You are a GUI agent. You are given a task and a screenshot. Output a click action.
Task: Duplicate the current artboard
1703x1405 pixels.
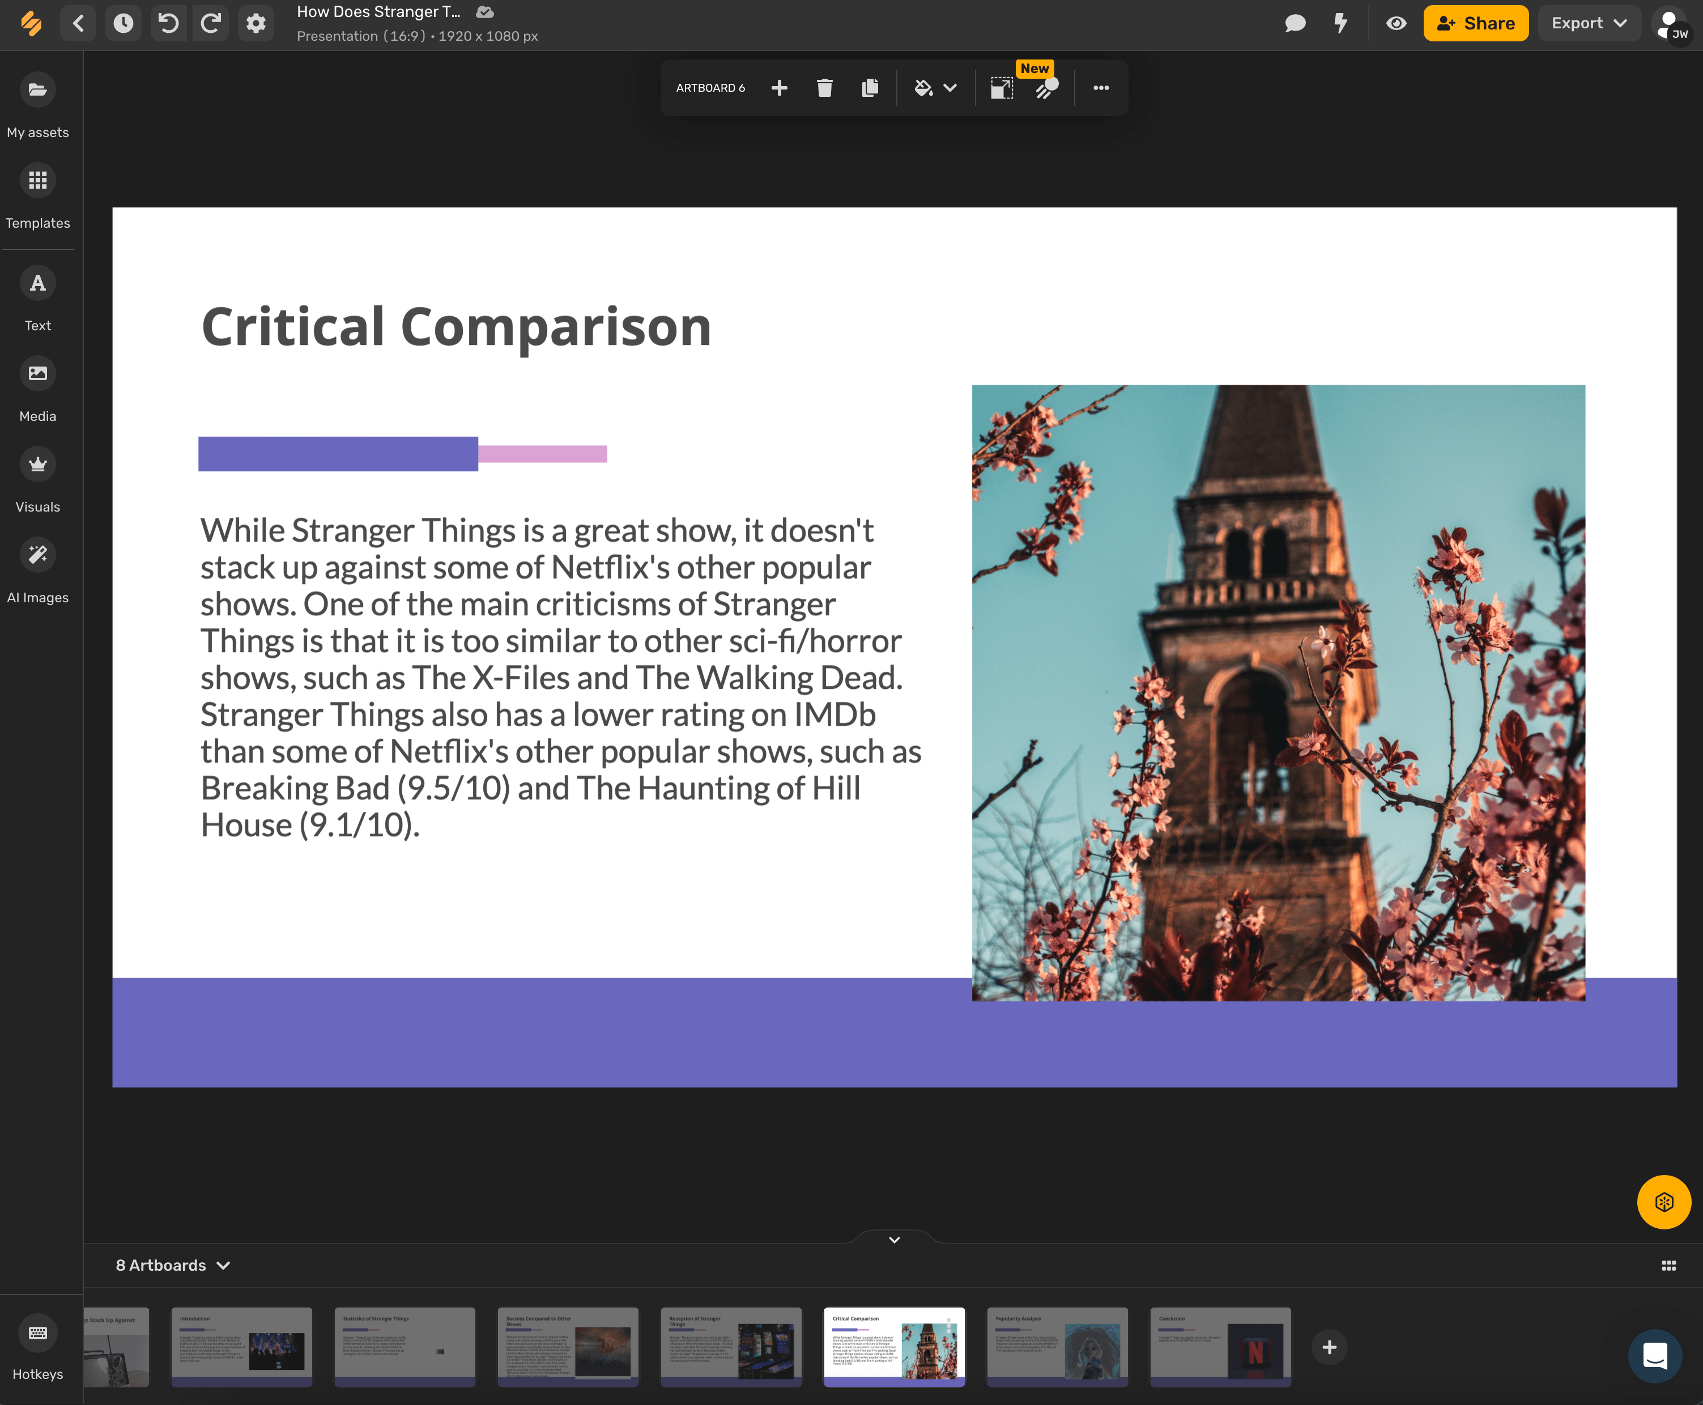870,87
